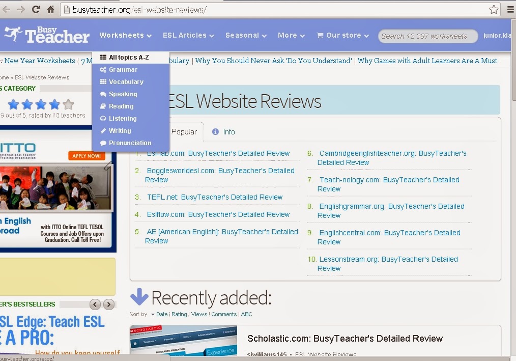The height and width of the screenshot is (361, 516).
Task: Go to browser home page icon
Action: click(x=50, y=10)
